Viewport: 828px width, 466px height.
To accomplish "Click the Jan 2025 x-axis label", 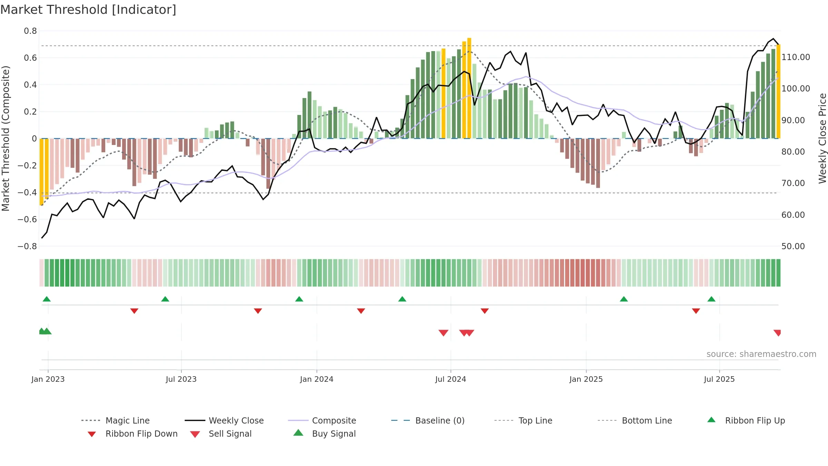I will pos(586,379).
